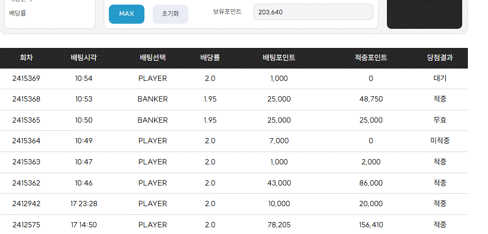
Task: Click the 배팅선택 column header
Action: click(153, 58)
